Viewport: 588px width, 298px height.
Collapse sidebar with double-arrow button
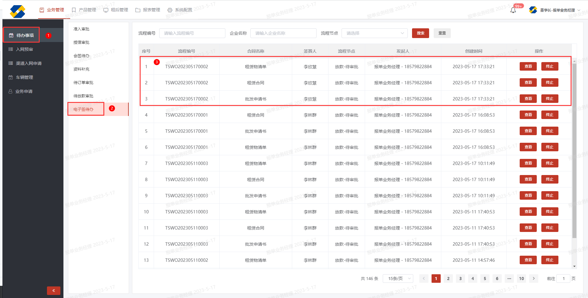54,290
